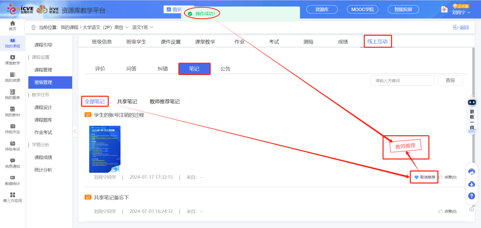Collapse the left panel with the « arrow

pos(75,131)
